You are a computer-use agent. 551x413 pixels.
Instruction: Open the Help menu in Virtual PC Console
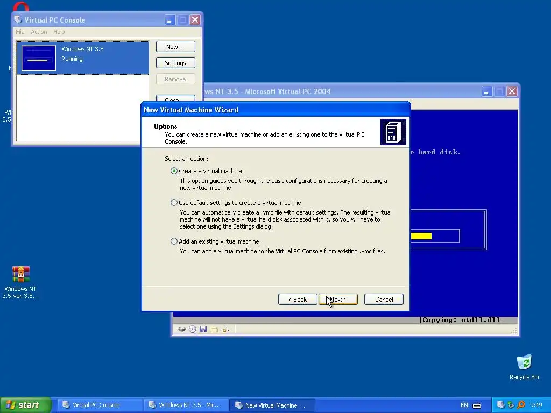(x=59, y=32)
